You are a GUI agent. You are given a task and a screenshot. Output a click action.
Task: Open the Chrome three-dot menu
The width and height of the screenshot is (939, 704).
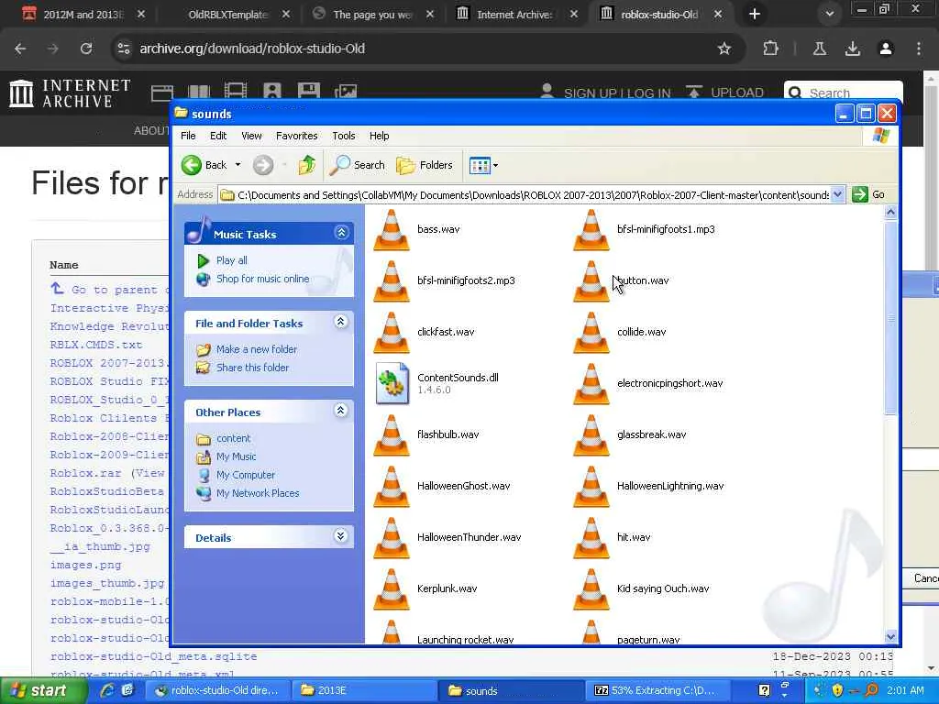(919, 49)
